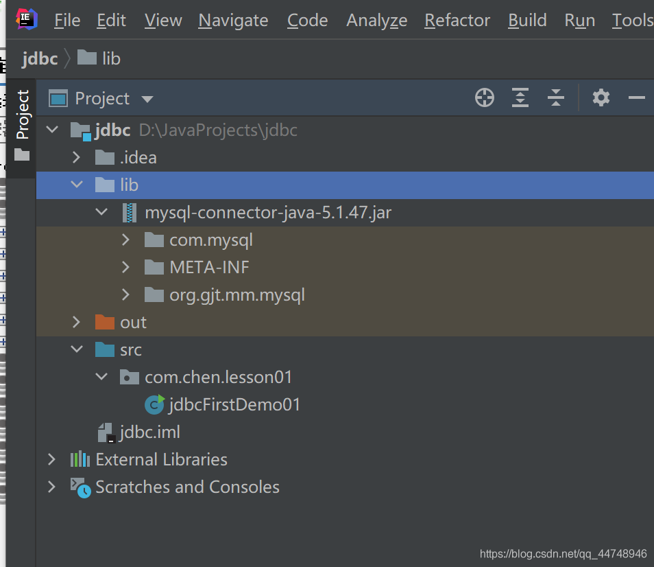The image size is (654, 567).
Task: Click the com.mysql package folder icon
Action: [154, 240]
